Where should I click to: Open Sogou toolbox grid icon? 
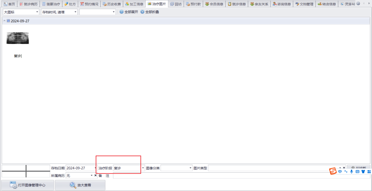pos(369,172)
